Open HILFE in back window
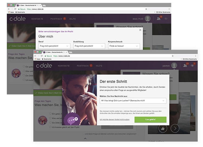The height and width of the screenshot is (147, 203). 72,19
